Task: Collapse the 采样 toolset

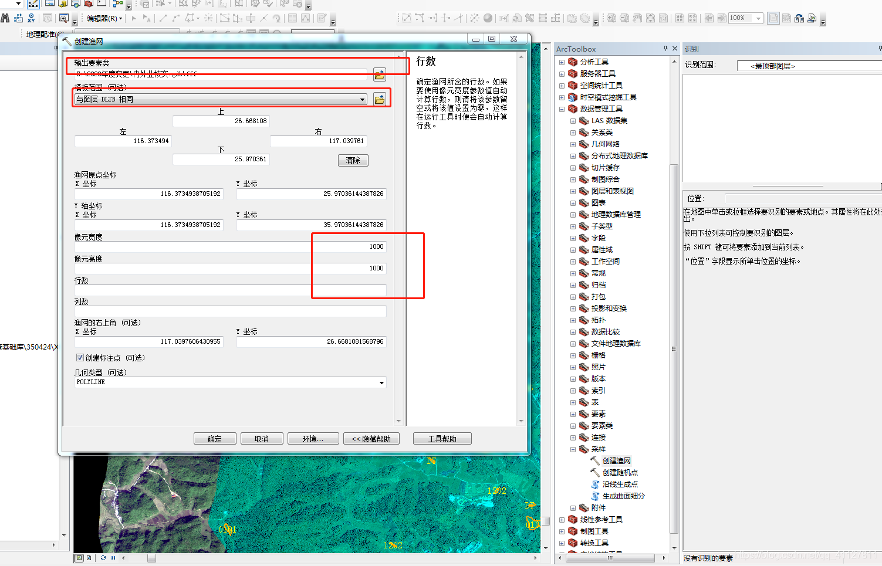Action: tap(573, 449)
